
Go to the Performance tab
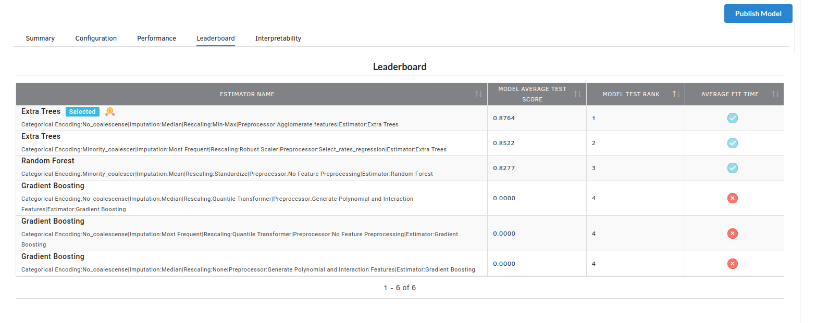pyautogui.click(x=156, y=38)
